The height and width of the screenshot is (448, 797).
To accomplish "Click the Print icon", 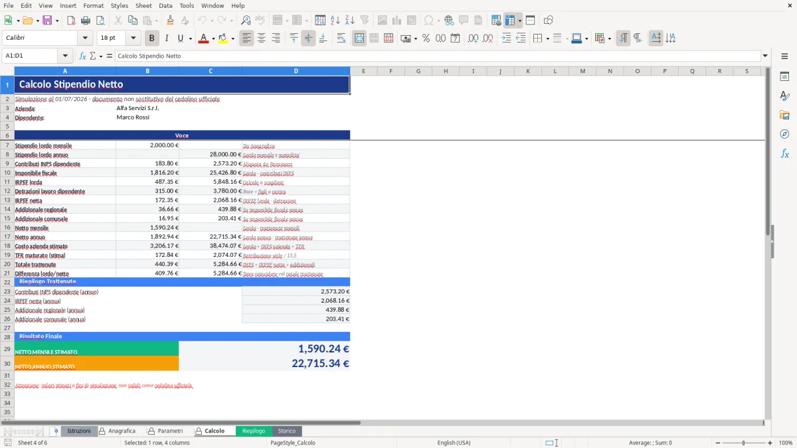I will [86, 21].
